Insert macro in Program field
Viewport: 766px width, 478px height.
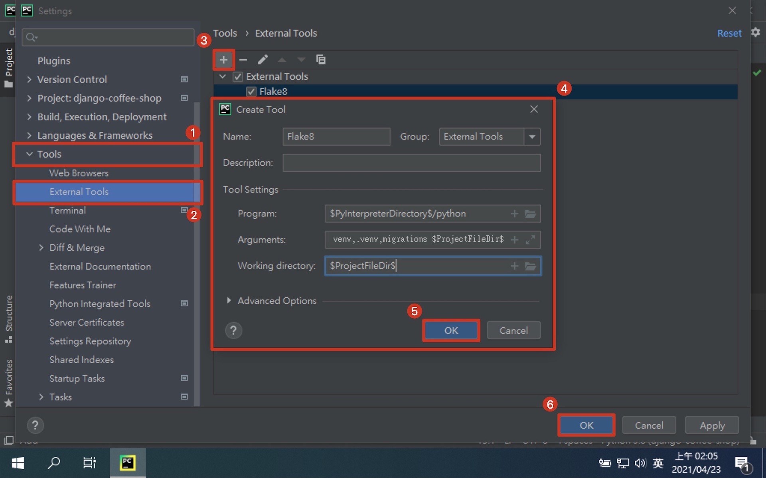point(515,214)
